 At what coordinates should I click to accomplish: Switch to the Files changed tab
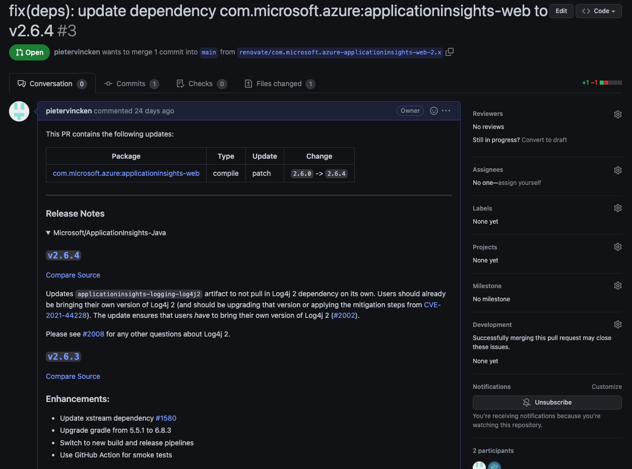pyautogui.click(x=280, y=84)
